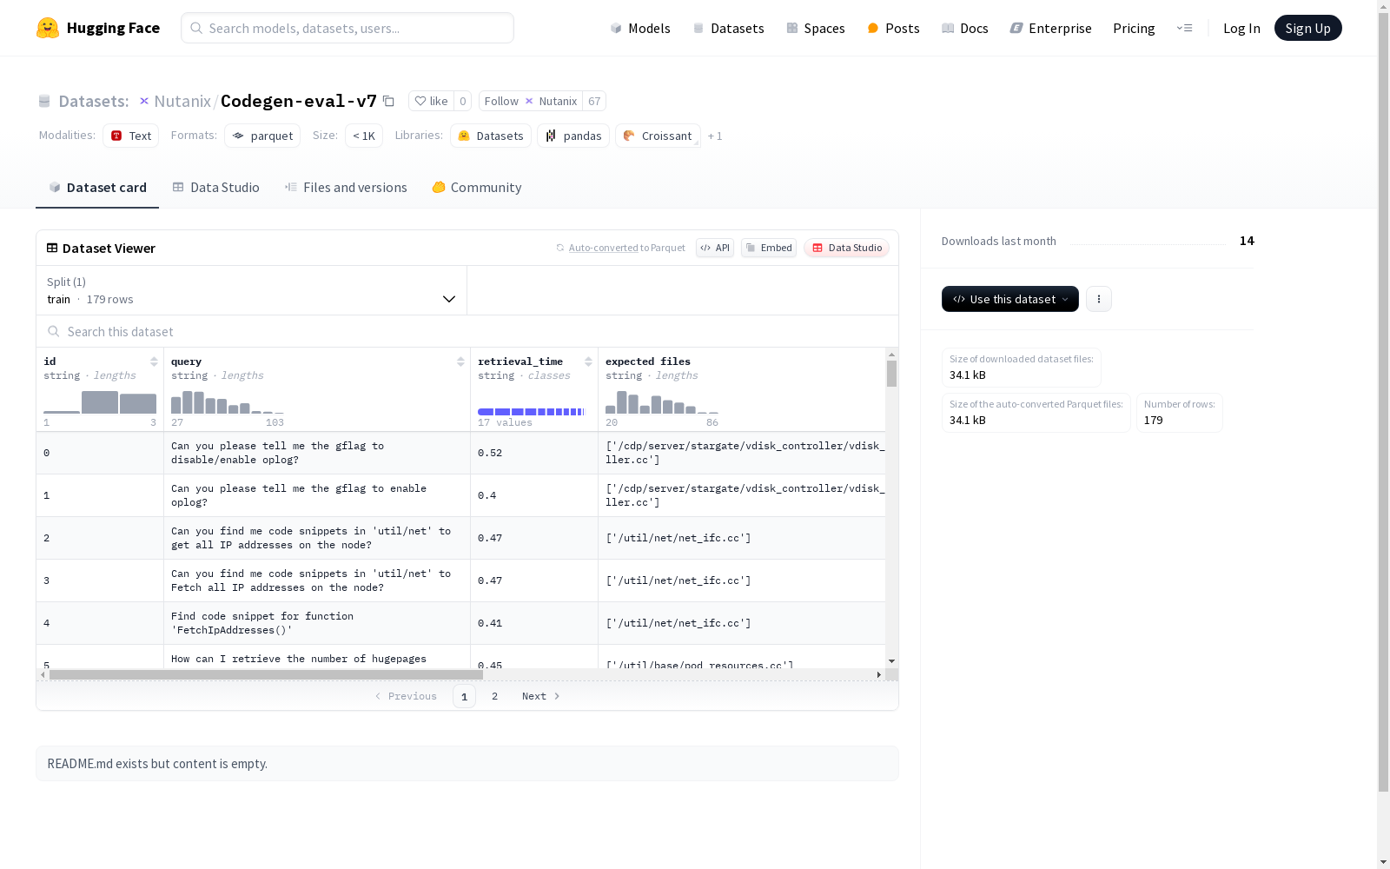Click the Embed viewer button
The height and width of the screenshot is (869, 1390).
pos(769,248)
